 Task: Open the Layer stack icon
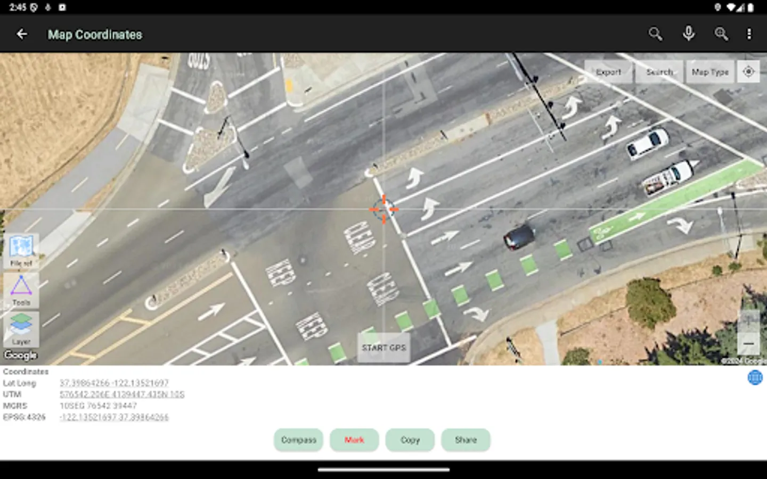click(x=21, y=329)
